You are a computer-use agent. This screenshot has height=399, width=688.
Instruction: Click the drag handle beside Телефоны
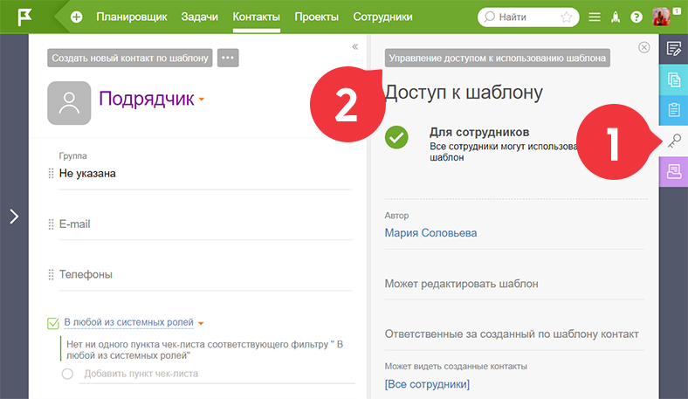pyautogui.click(x=51, y=275)
